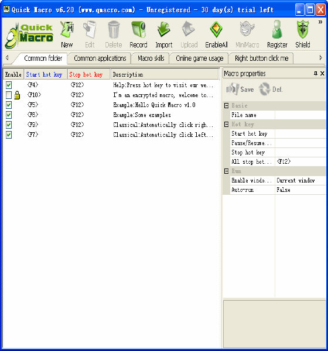Toggle the F6 Some examples checkbox

(x=9, y=115)
